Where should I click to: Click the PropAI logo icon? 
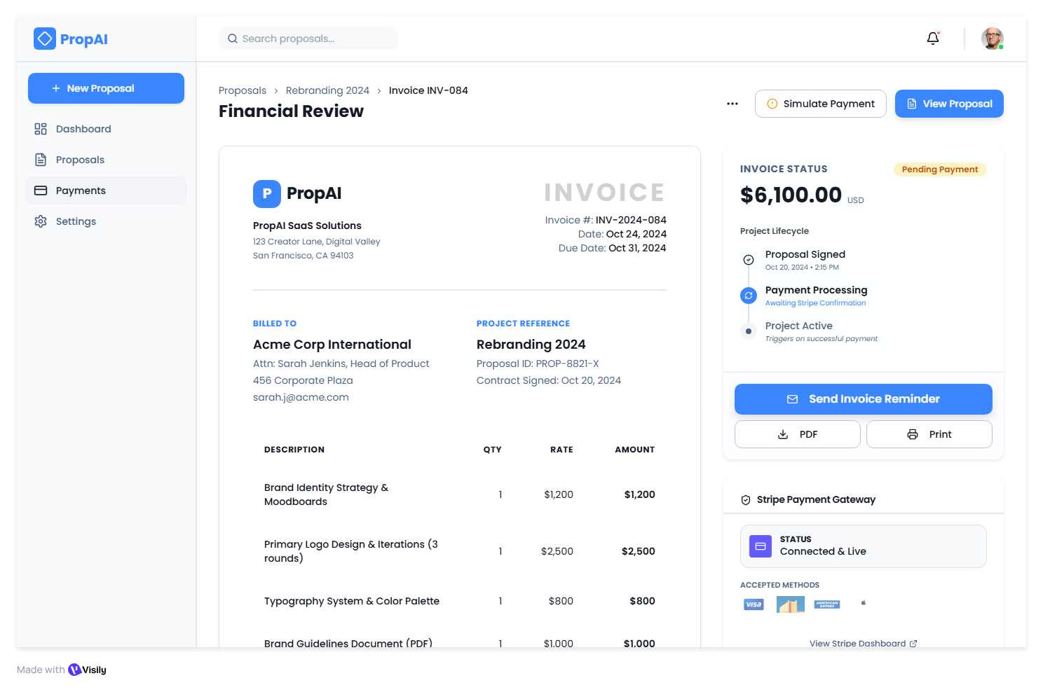[44, 39]
